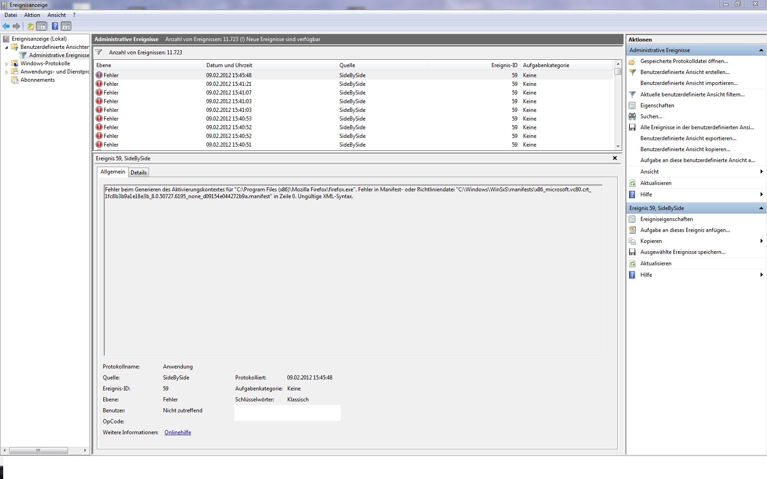This screenshot has height=479, width=767.
Task: Open Ansicht submenu arrow in the Aktionen pane
Action: tap(761, 172)
